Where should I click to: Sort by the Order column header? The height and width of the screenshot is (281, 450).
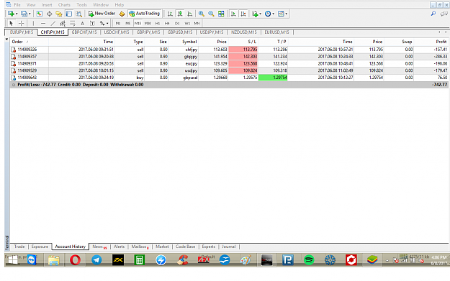pos(30,42)
